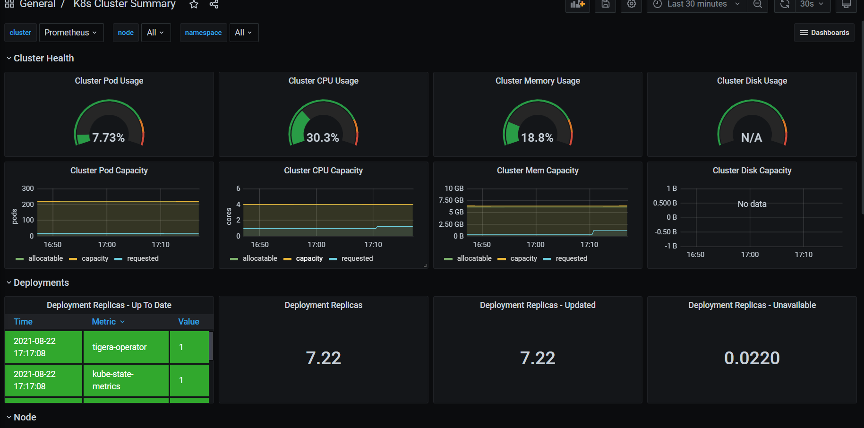
Task: Open Cluster CPU Capacity panel title menu
Action: (324, 171)
